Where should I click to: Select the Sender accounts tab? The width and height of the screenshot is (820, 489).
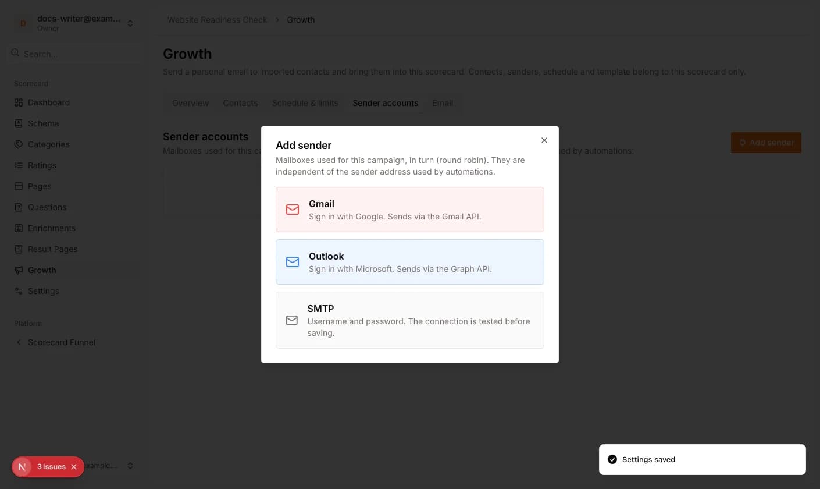tap(385, 103)
